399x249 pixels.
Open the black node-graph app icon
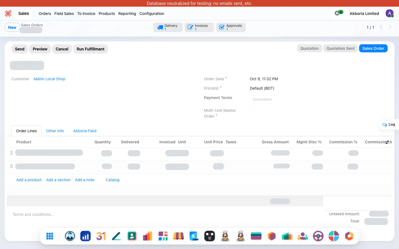click(x=209, y=236)
